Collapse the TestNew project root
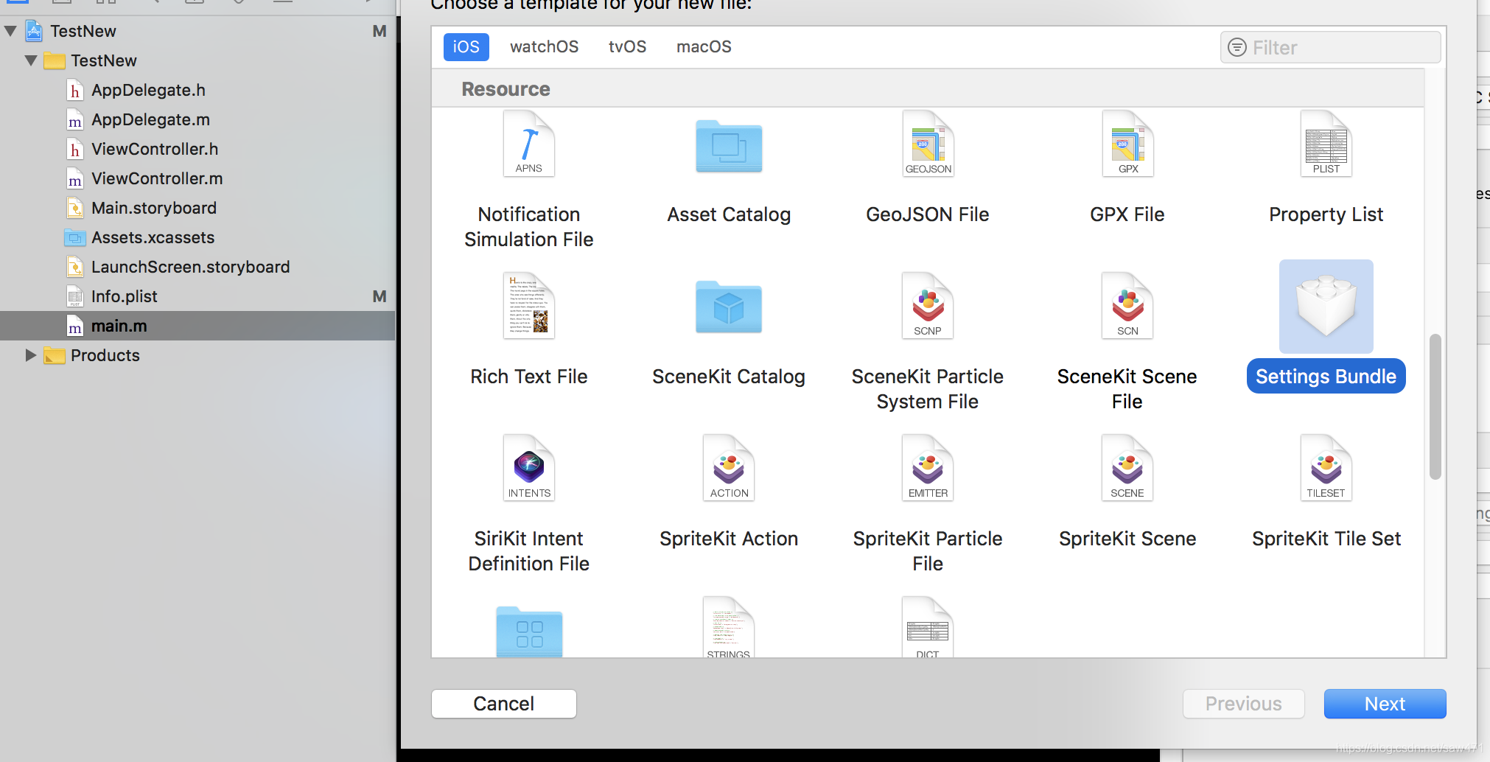 (x=11, y=31)
